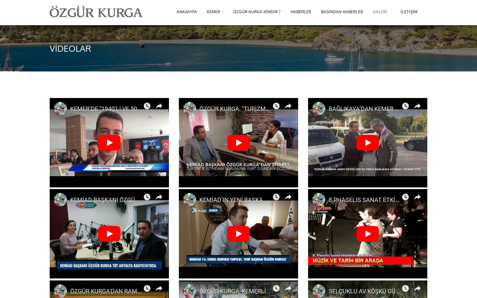Open channel avatar on KEMİAD'IN YENİ BAŞKA video
Image resolution: width=477 pixels, height=298 pixels.
(x=189, y=200)
